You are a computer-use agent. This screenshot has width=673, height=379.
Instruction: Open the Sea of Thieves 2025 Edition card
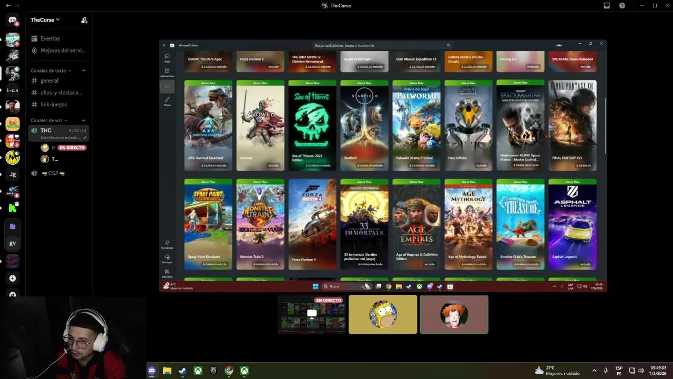click(x=312, y=125)
